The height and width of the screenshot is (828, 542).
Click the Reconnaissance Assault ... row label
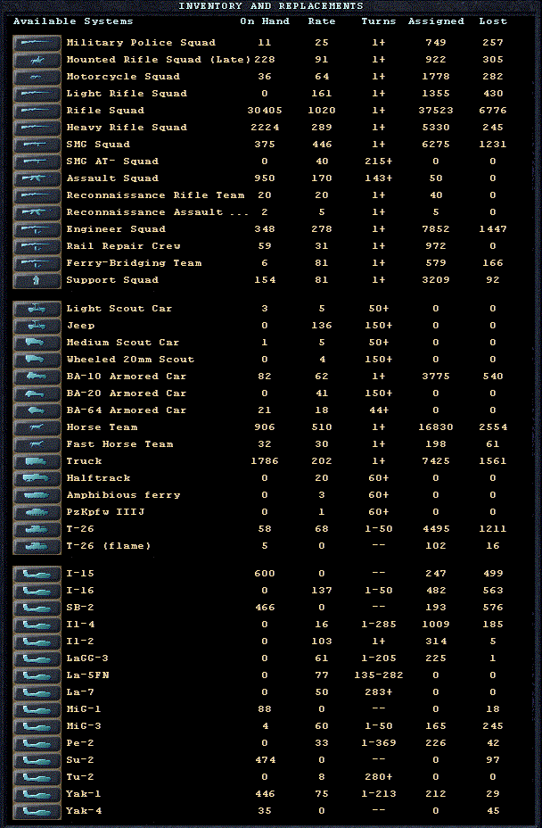[157, 212]
